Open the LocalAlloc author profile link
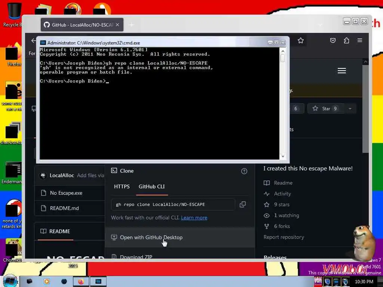 coord(62,176)
